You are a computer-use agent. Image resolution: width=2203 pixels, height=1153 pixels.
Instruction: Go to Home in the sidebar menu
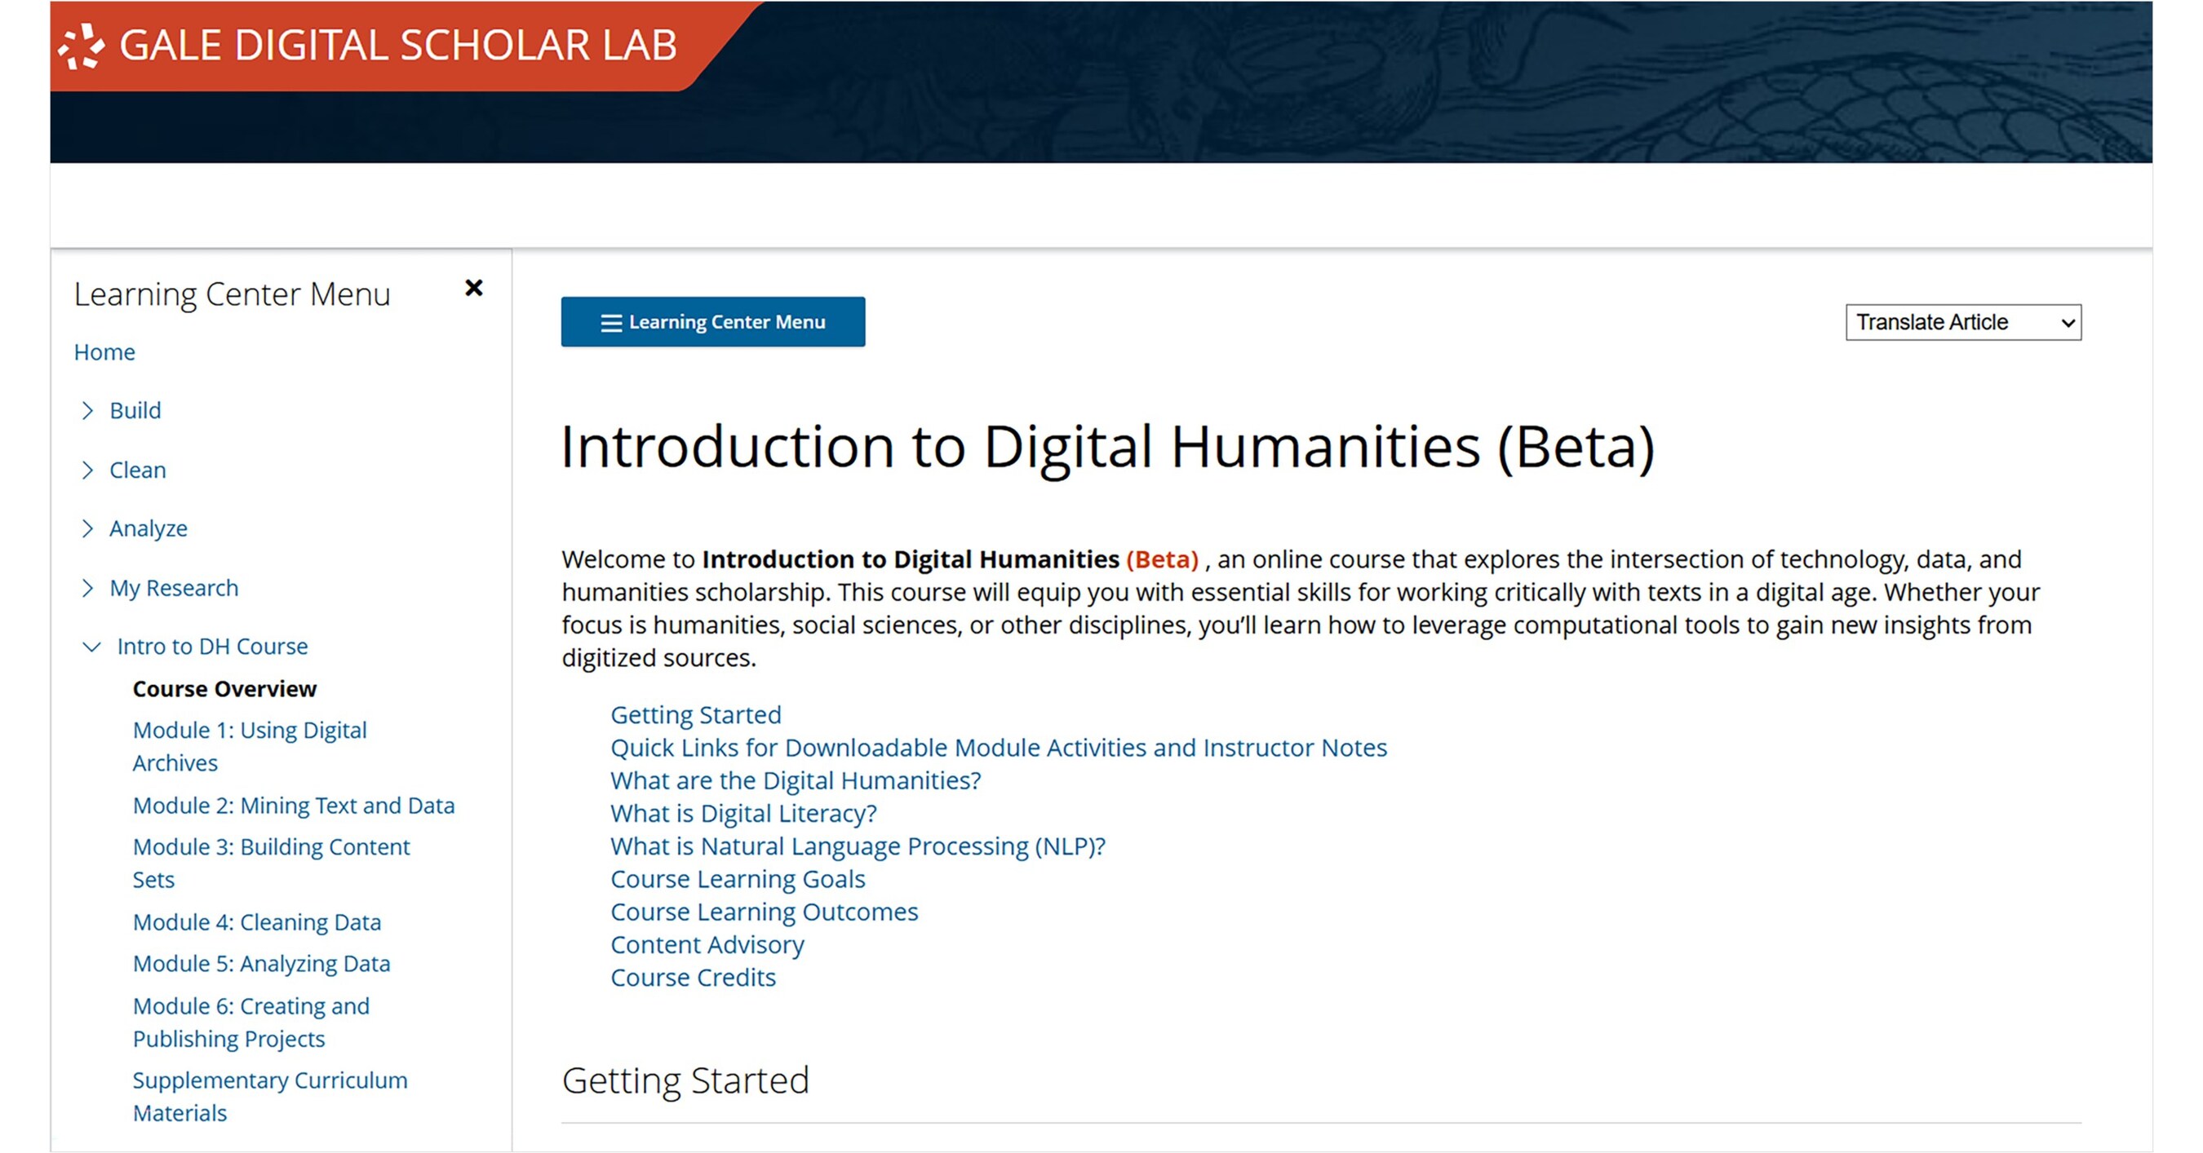[x=104, y=352]
